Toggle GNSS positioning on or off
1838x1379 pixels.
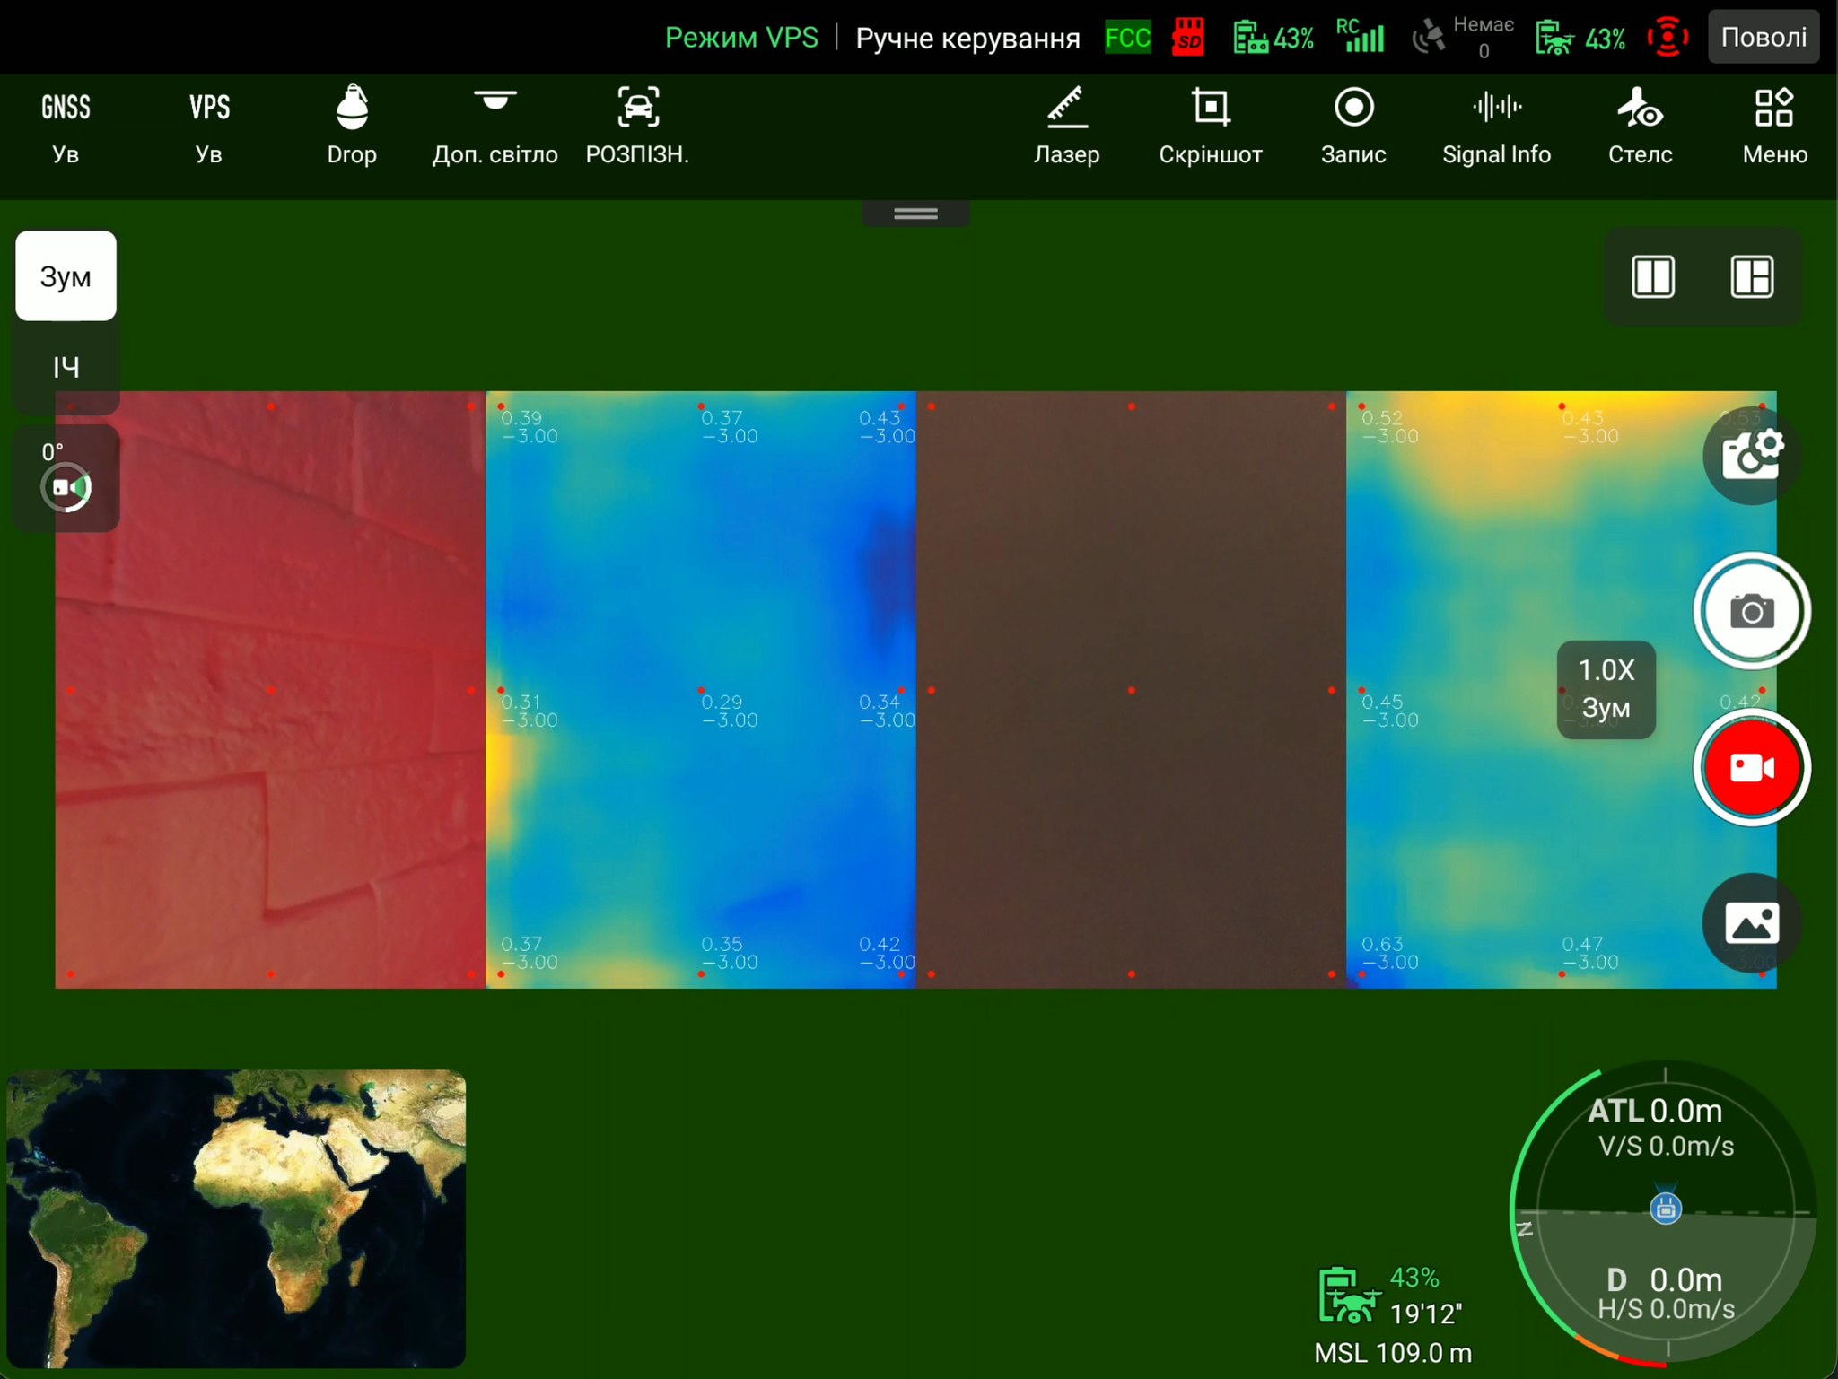[x=66, y=126]
